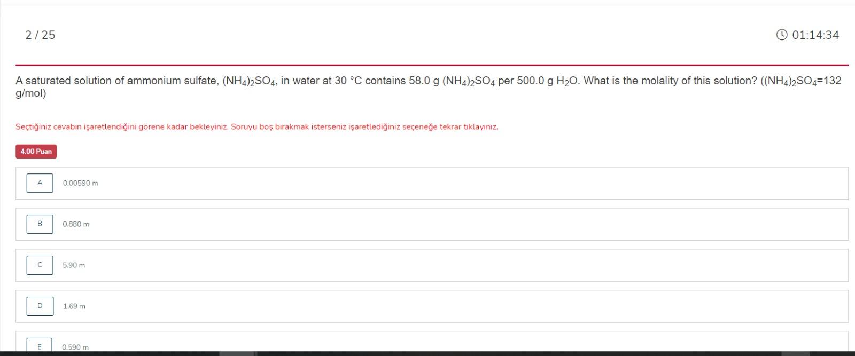This screenshot has width=855, height=356.
Task: Click the 1.69 m answer text
Action: click(74, 306)
